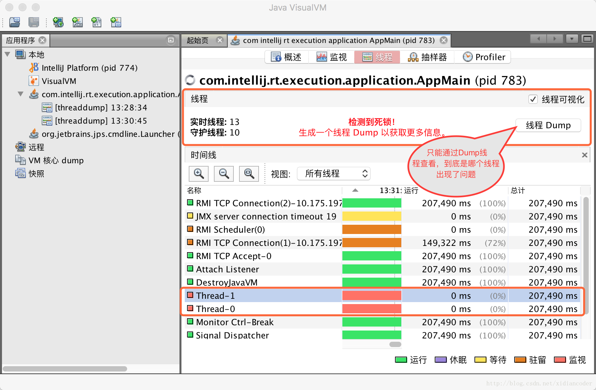The height and width of the screenshot is (390, 596).
Task: Select the RMI TCP Accept-0 row
Action: [382, 256]
